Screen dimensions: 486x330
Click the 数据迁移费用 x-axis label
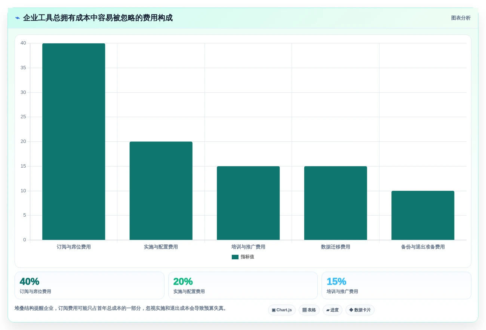click(x=336, y=247)
